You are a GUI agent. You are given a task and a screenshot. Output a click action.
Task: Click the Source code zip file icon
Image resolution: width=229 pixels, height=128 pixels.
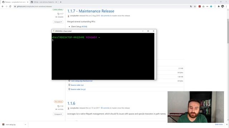(x=69, y=85)
